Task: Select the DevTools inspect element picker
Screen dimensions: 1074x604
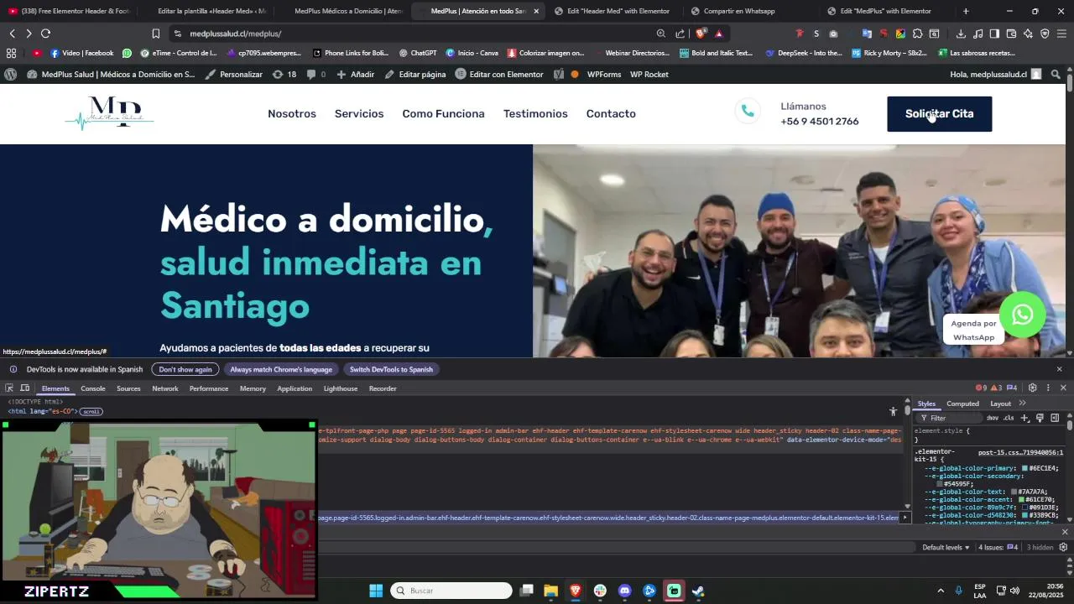Action: coord(9,388)
